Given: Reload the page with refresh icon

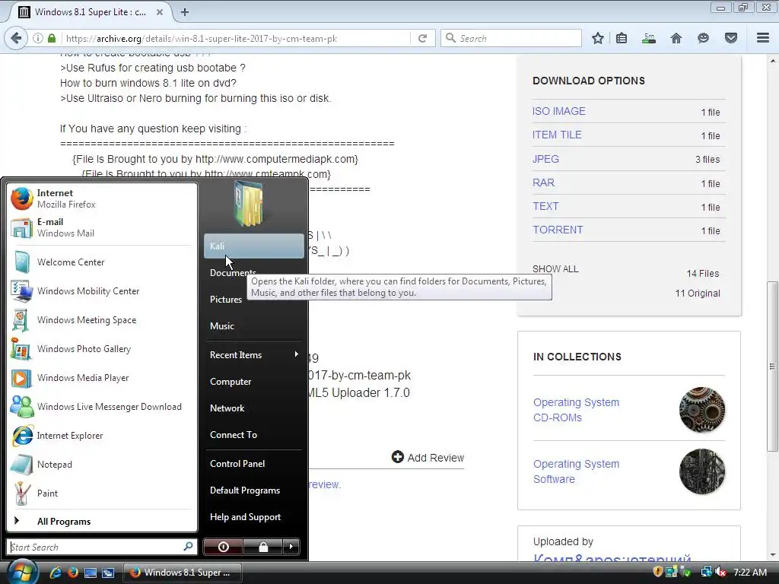Looking at the screenshot, I should tap(423, 38).
